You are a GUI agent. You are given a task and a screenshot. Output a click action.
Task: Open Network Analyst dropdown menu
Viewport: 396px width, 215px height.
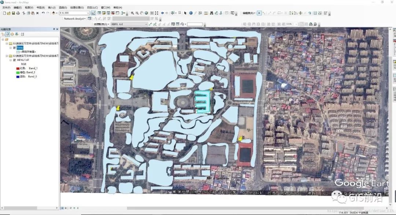point(74,19)
